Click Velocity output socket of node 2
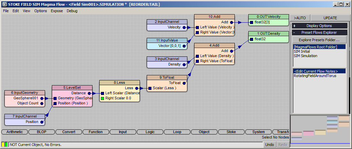 pyautogui.click(x=184, y=27)
